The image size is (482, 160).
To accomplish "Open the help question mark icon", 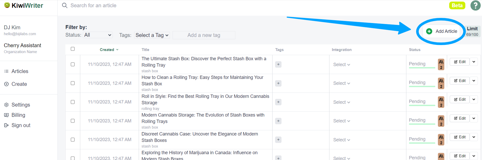I will [x=475, y=5].
